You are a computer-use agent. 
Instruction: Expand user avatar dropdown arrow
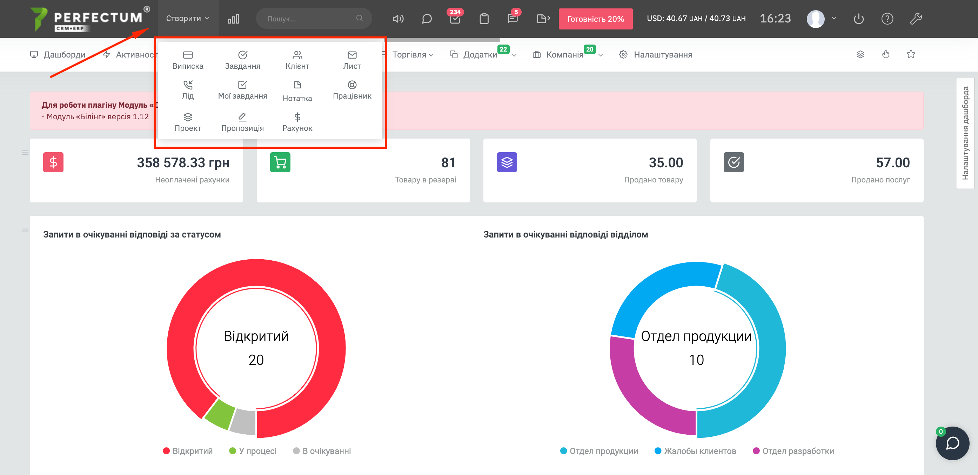click(x=833, y=19)
